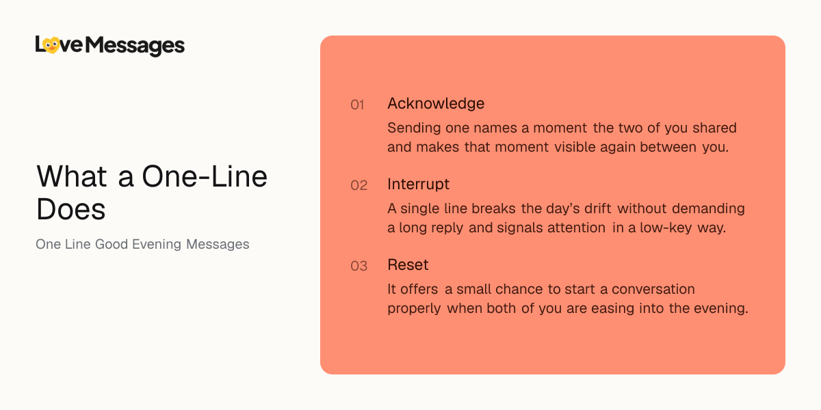The width and height of the screenshot is (821, 410).
Task: Click the "Love" word in the logo
Action: (x=60, y=45)
